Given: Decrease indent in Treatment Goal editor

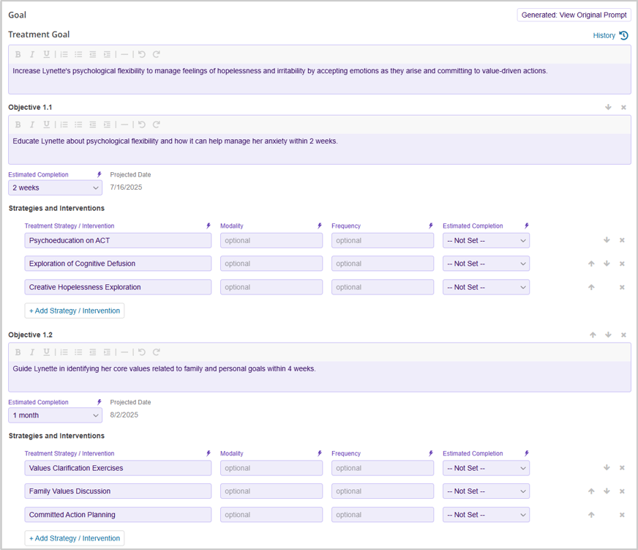Looking at the screenshot, I should [93, 54].
